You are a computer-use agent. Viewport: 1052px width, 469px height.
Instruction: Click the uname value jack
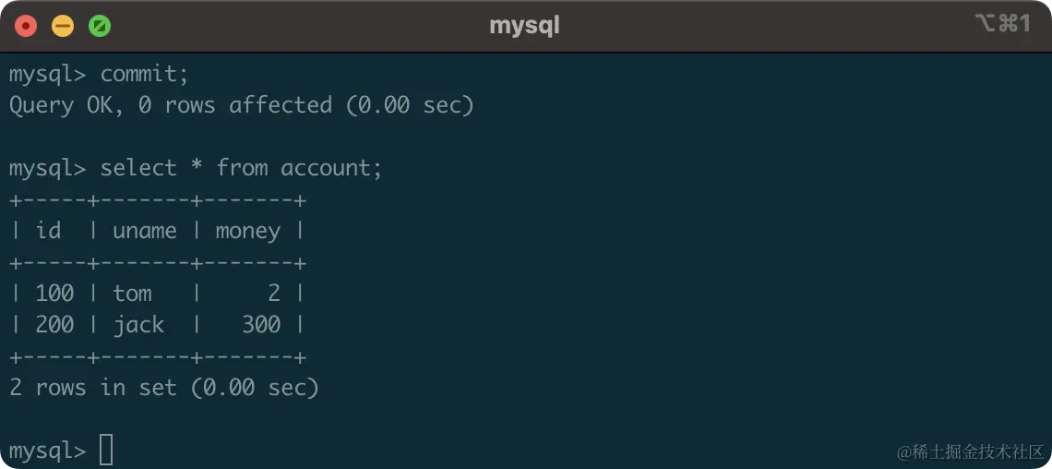pyautogui.click(x=138, y=325)
